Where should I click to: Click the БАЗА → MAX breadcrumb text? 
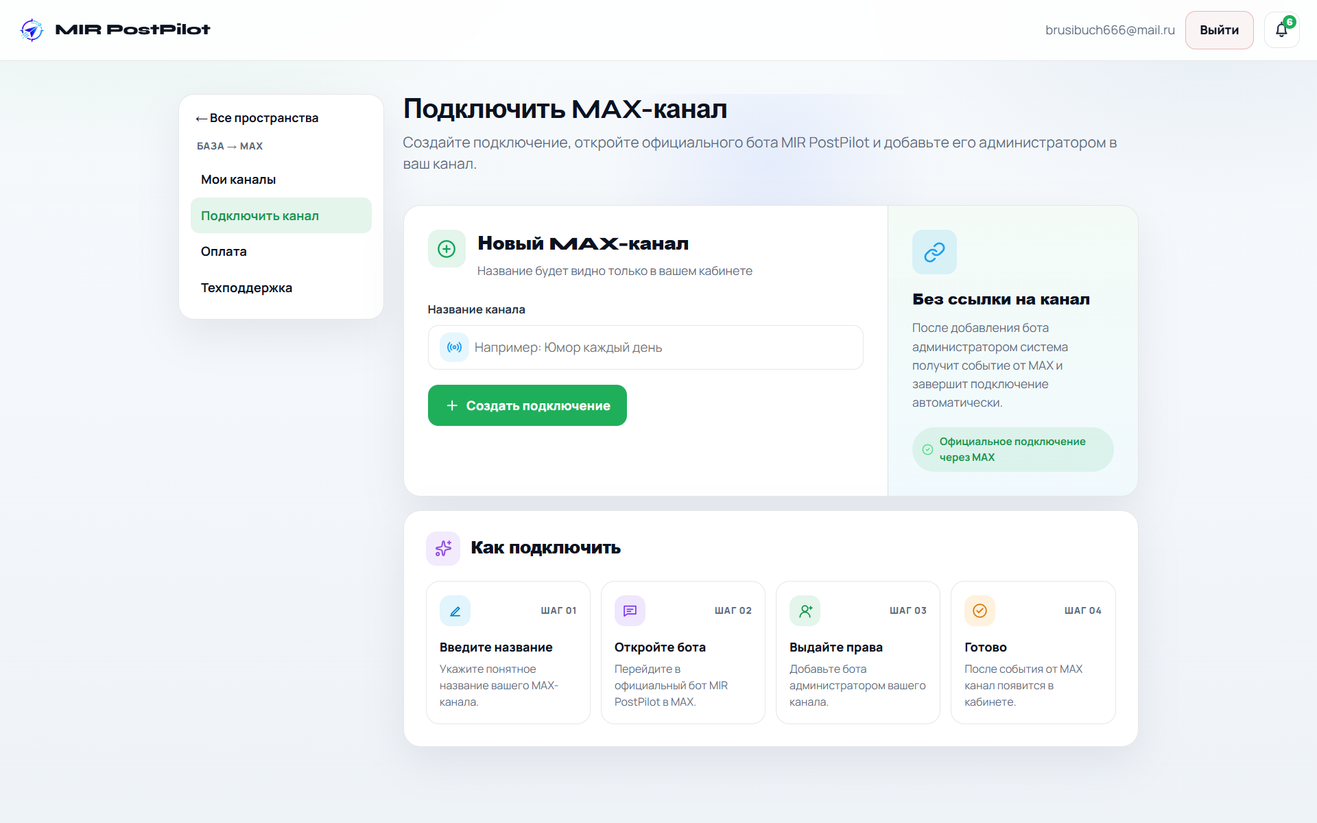[230, 146]
